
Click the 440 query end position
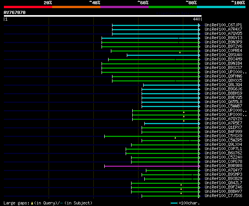coord(196,19)
